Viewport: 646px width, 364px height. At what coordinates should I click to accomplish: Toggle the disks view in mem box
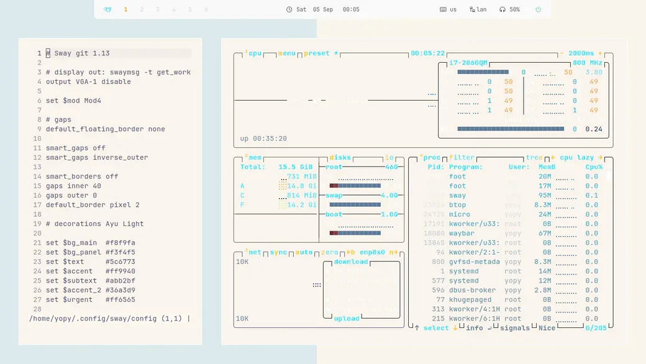340,157
